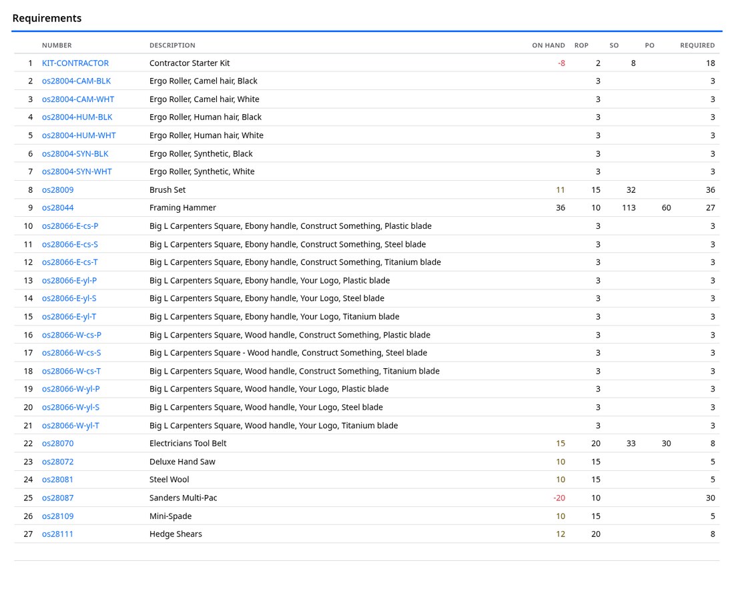Open item os28004-CAM-BLK
Screen dimensions: 734x589
pyautogui.click(x=76, y=81)
